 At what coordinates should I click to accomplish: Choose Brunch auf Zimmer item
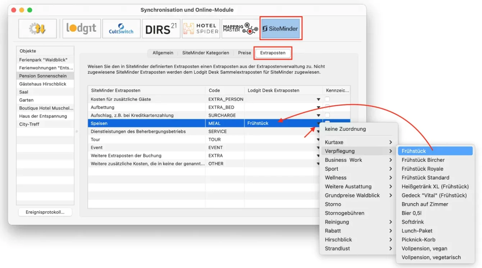point(435,204)
